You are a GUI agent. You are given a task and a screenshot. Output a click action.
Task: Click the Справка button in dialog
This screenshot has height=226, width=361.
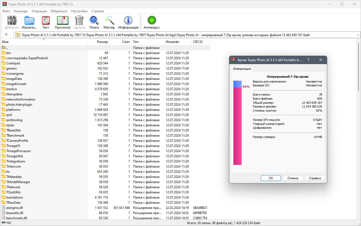click(x=315, y=178)
